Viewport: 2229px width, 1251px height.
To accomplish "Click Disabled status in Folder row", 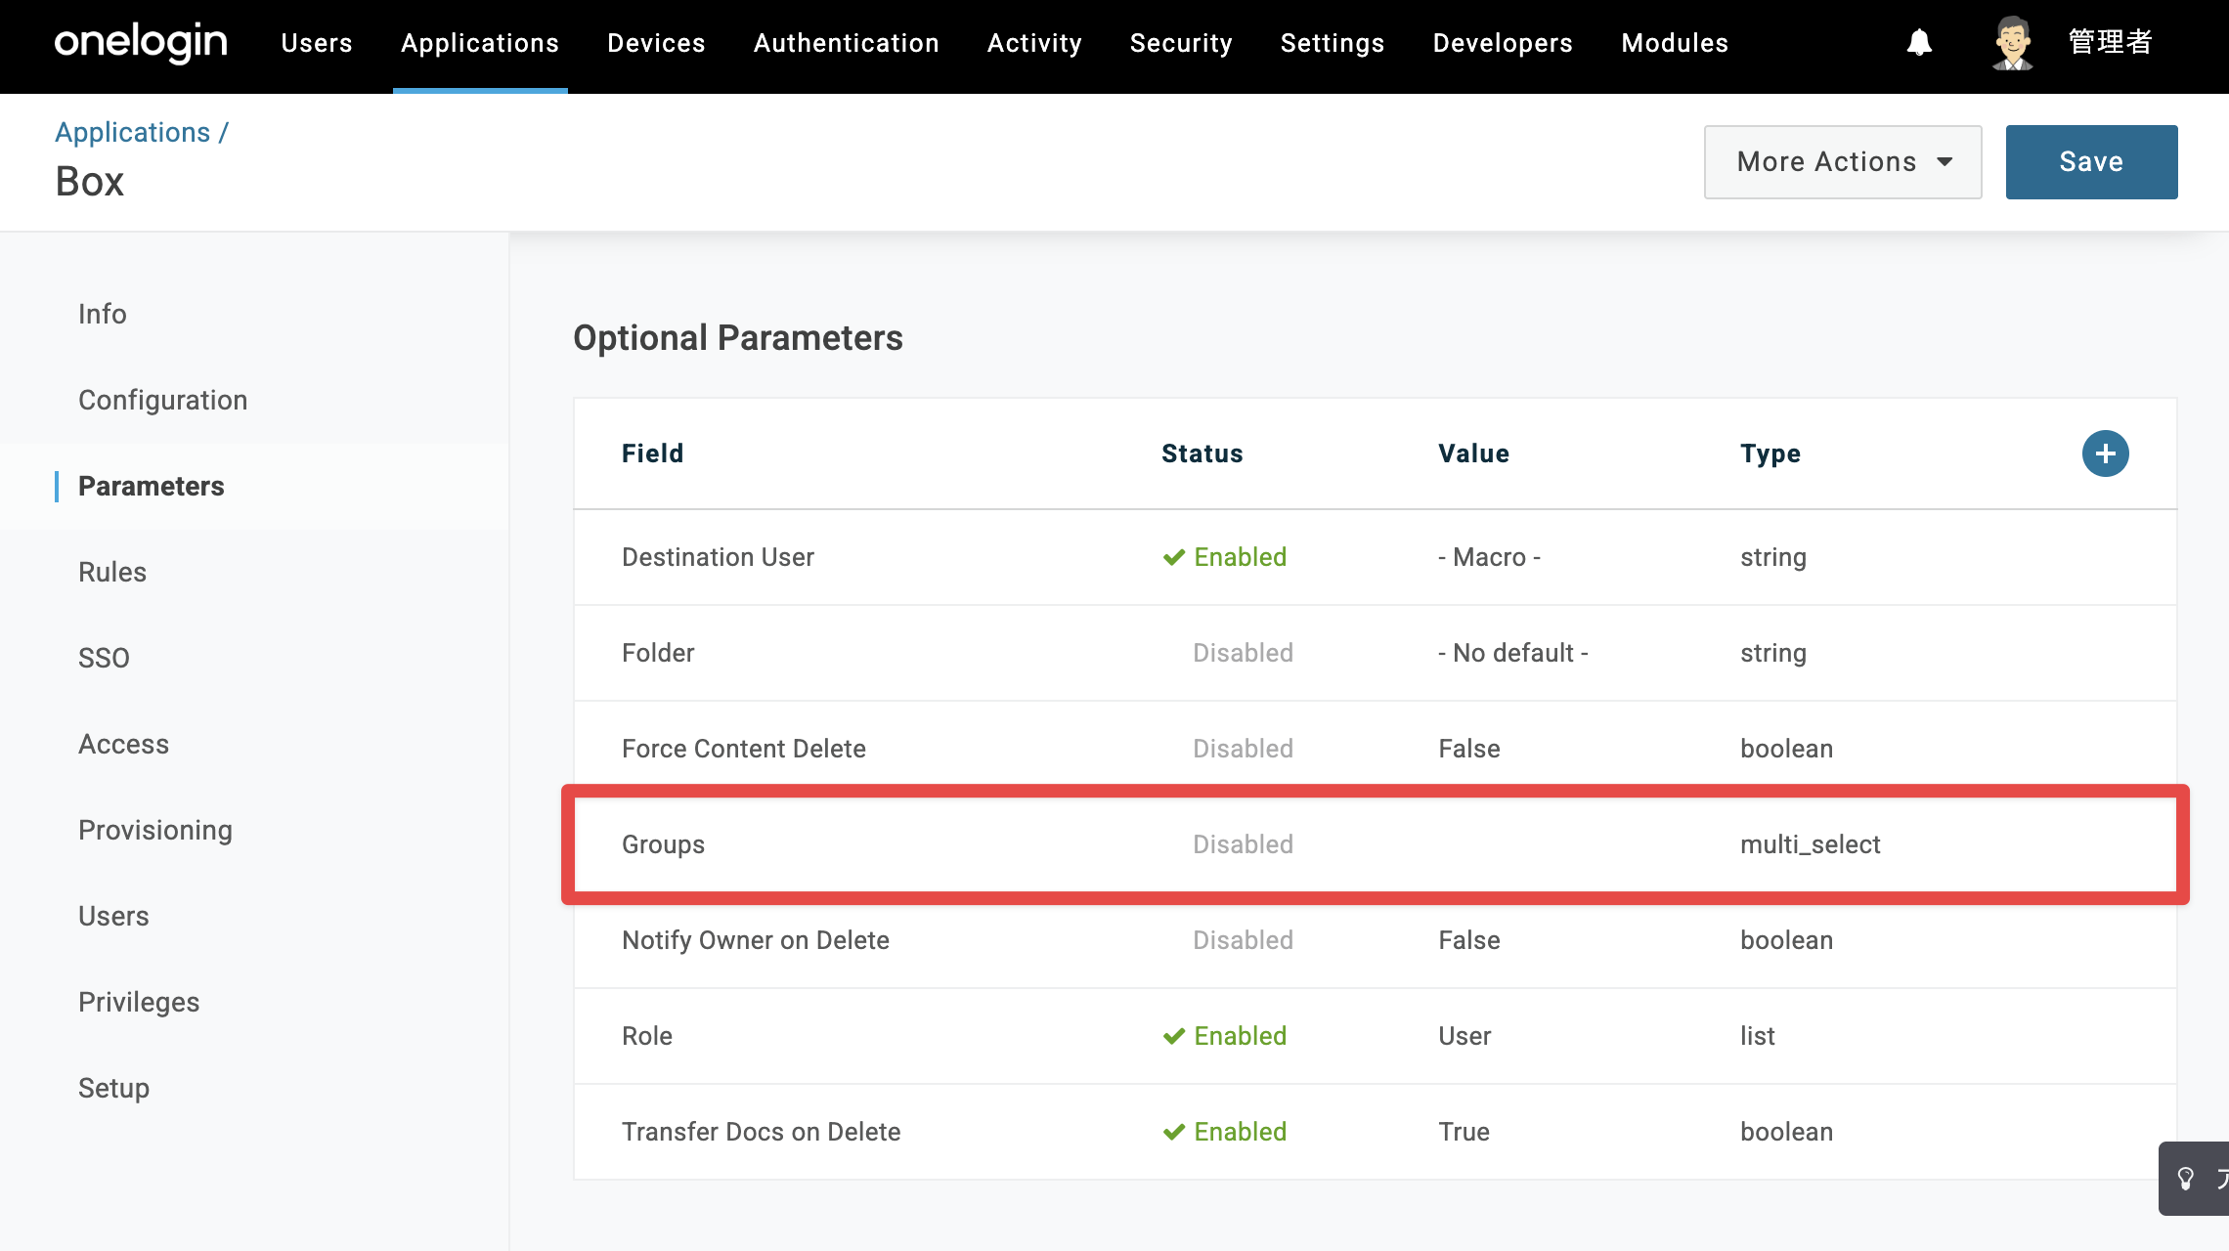I will tap(1243, 653).
